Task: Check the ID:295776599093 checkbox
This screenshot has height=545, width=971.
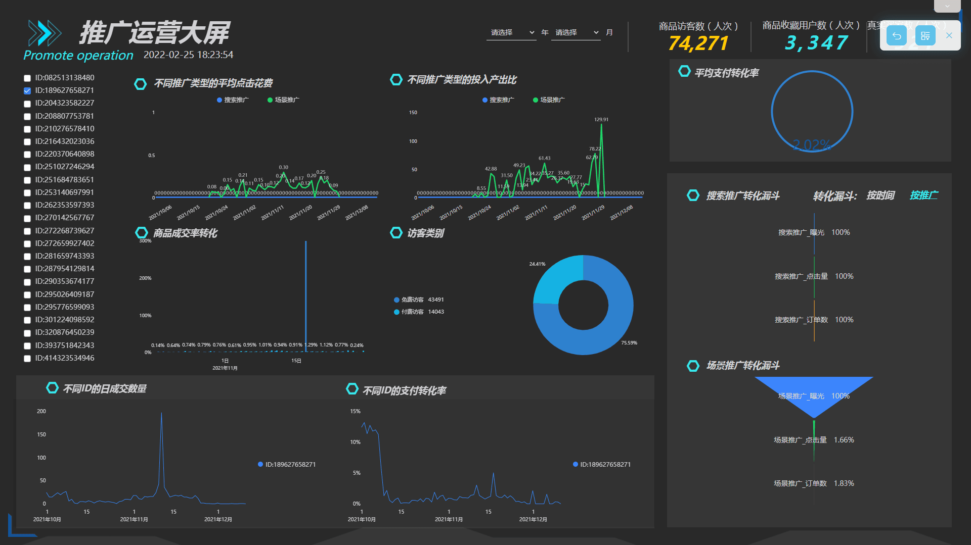Action: (x=27, y=308)
